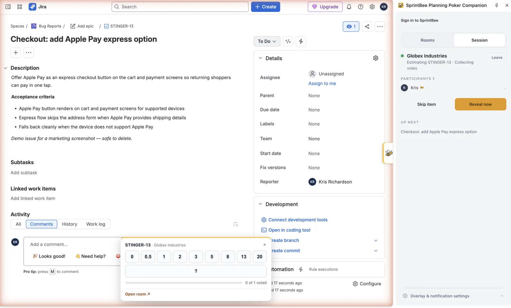Expand the Create branch options chevron
Image resolution: width=511 pixels, height=308 pixels.
[376, 240]
